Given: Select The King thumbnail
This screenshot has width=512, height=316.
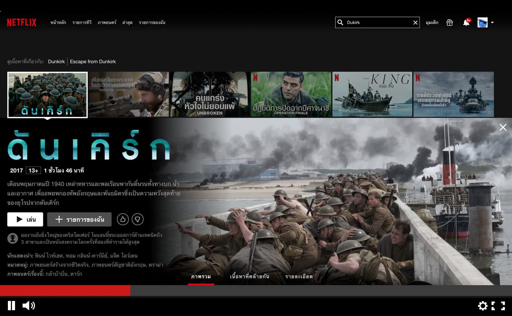Looking at the screenshot, I should click(372, 94).
